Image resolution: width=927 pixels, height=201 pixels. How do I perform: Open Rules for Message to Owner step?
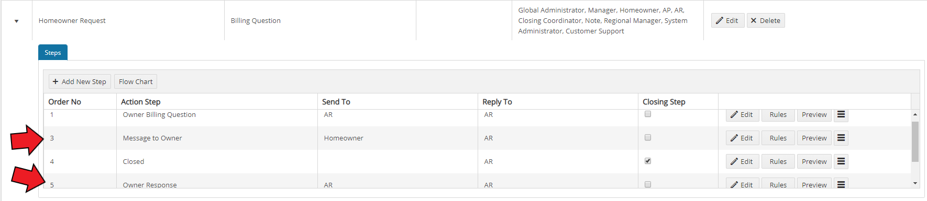[778, 138]
